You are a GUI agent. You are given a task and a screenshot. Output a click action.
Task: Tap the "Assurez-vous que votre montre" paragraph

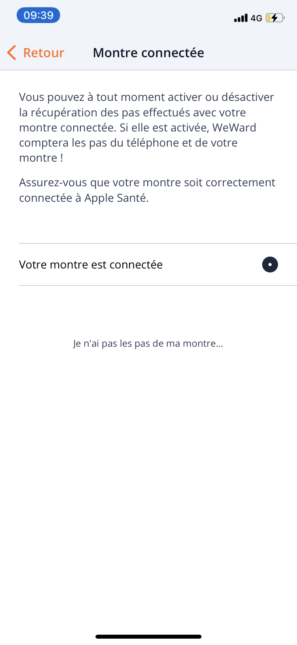point(147,190)
